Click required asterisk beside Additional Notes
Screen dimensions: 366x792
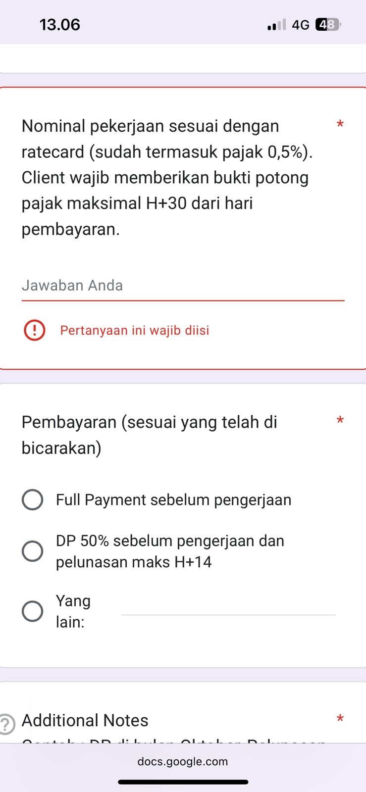pos(340,719)
